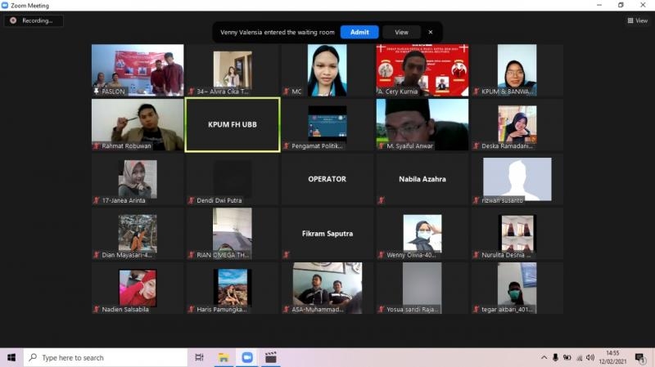Select the tegar akbari tile

pyautogui.click(x=517, y=289)
